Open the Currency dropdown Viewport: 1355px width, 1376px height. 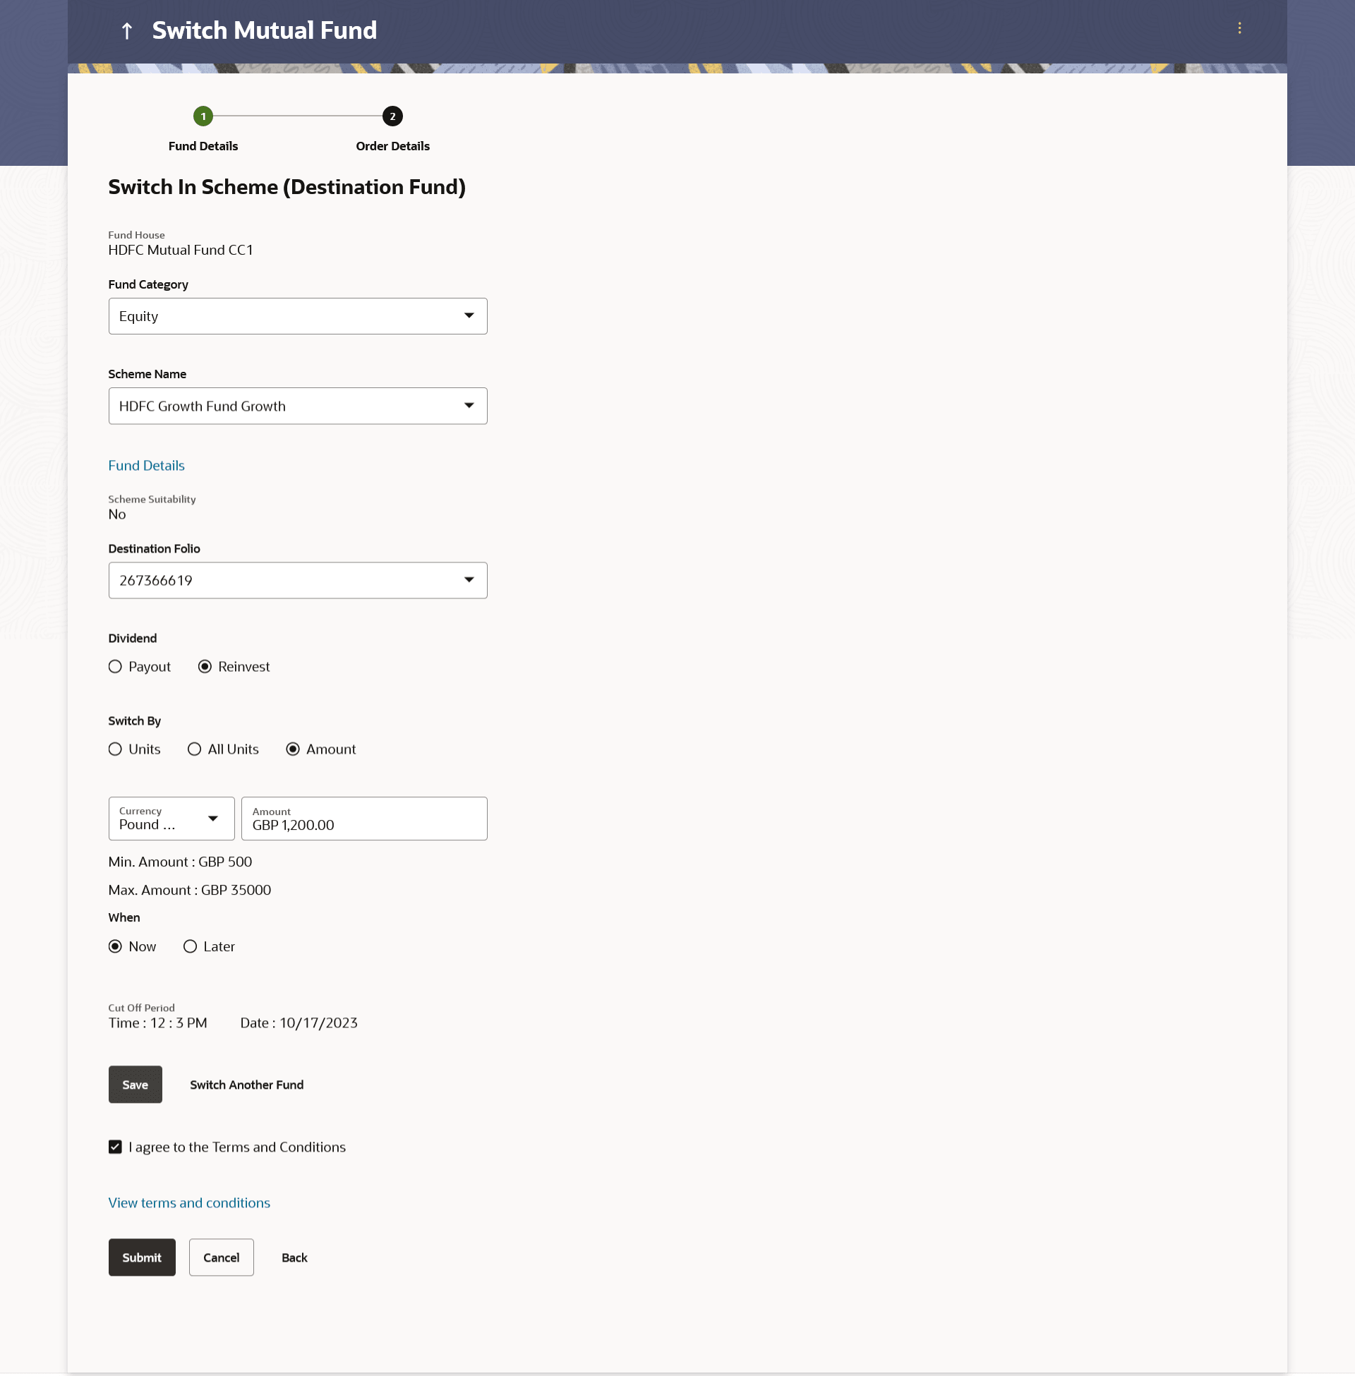coord(171,819)
